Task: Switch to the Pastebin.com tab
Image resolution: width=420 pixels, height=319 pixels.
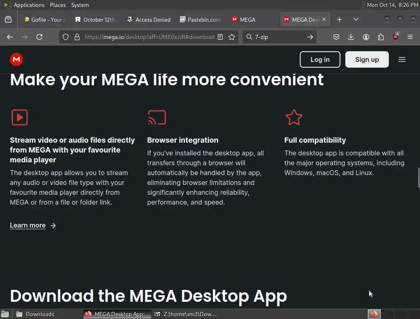Action: [x=200, y=20]
